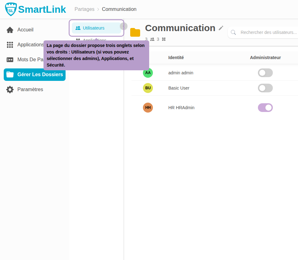Click the gear icon for Paramètres
This screenshot has height=260, width=298.
[x=10, y=90]
